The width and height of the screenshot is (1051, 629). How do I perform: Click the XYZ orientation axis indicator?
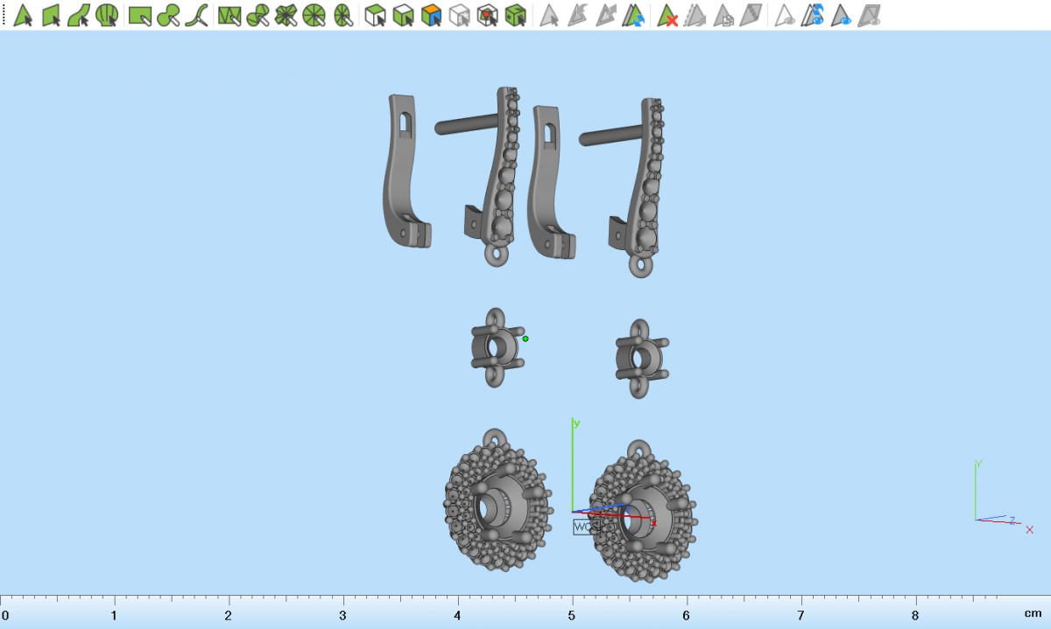pyautogui.click(x=1005, y=496)
